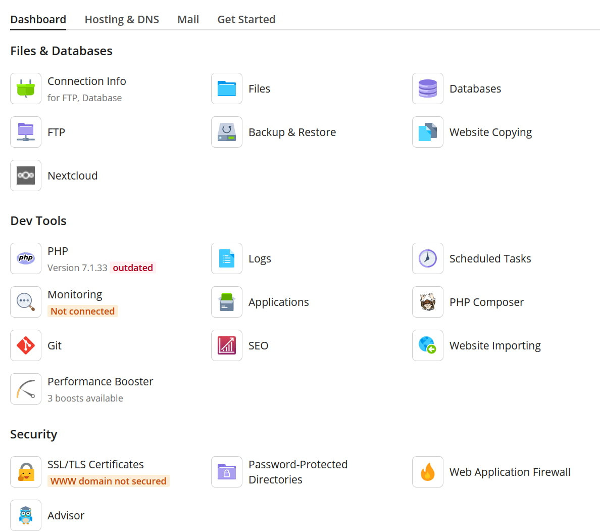
Task: Click the Web Application Firewall flame icon
Action: [428, 472]
